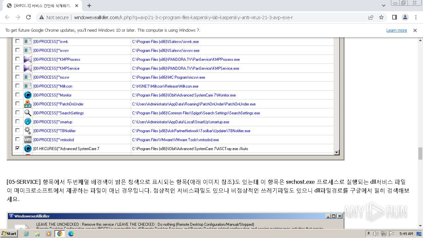Viewport: 423px width, 238px height.
Task: Bookmark this page with the star
Action: 381,17
